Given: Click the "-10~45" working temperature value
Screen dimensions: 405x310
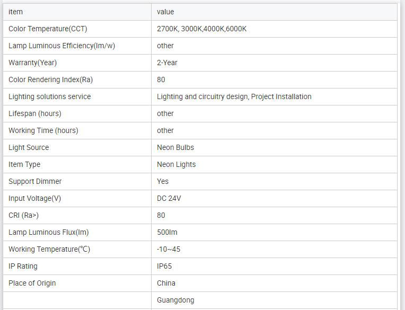Looking at the screenshot, I should (x=169, y=250).
